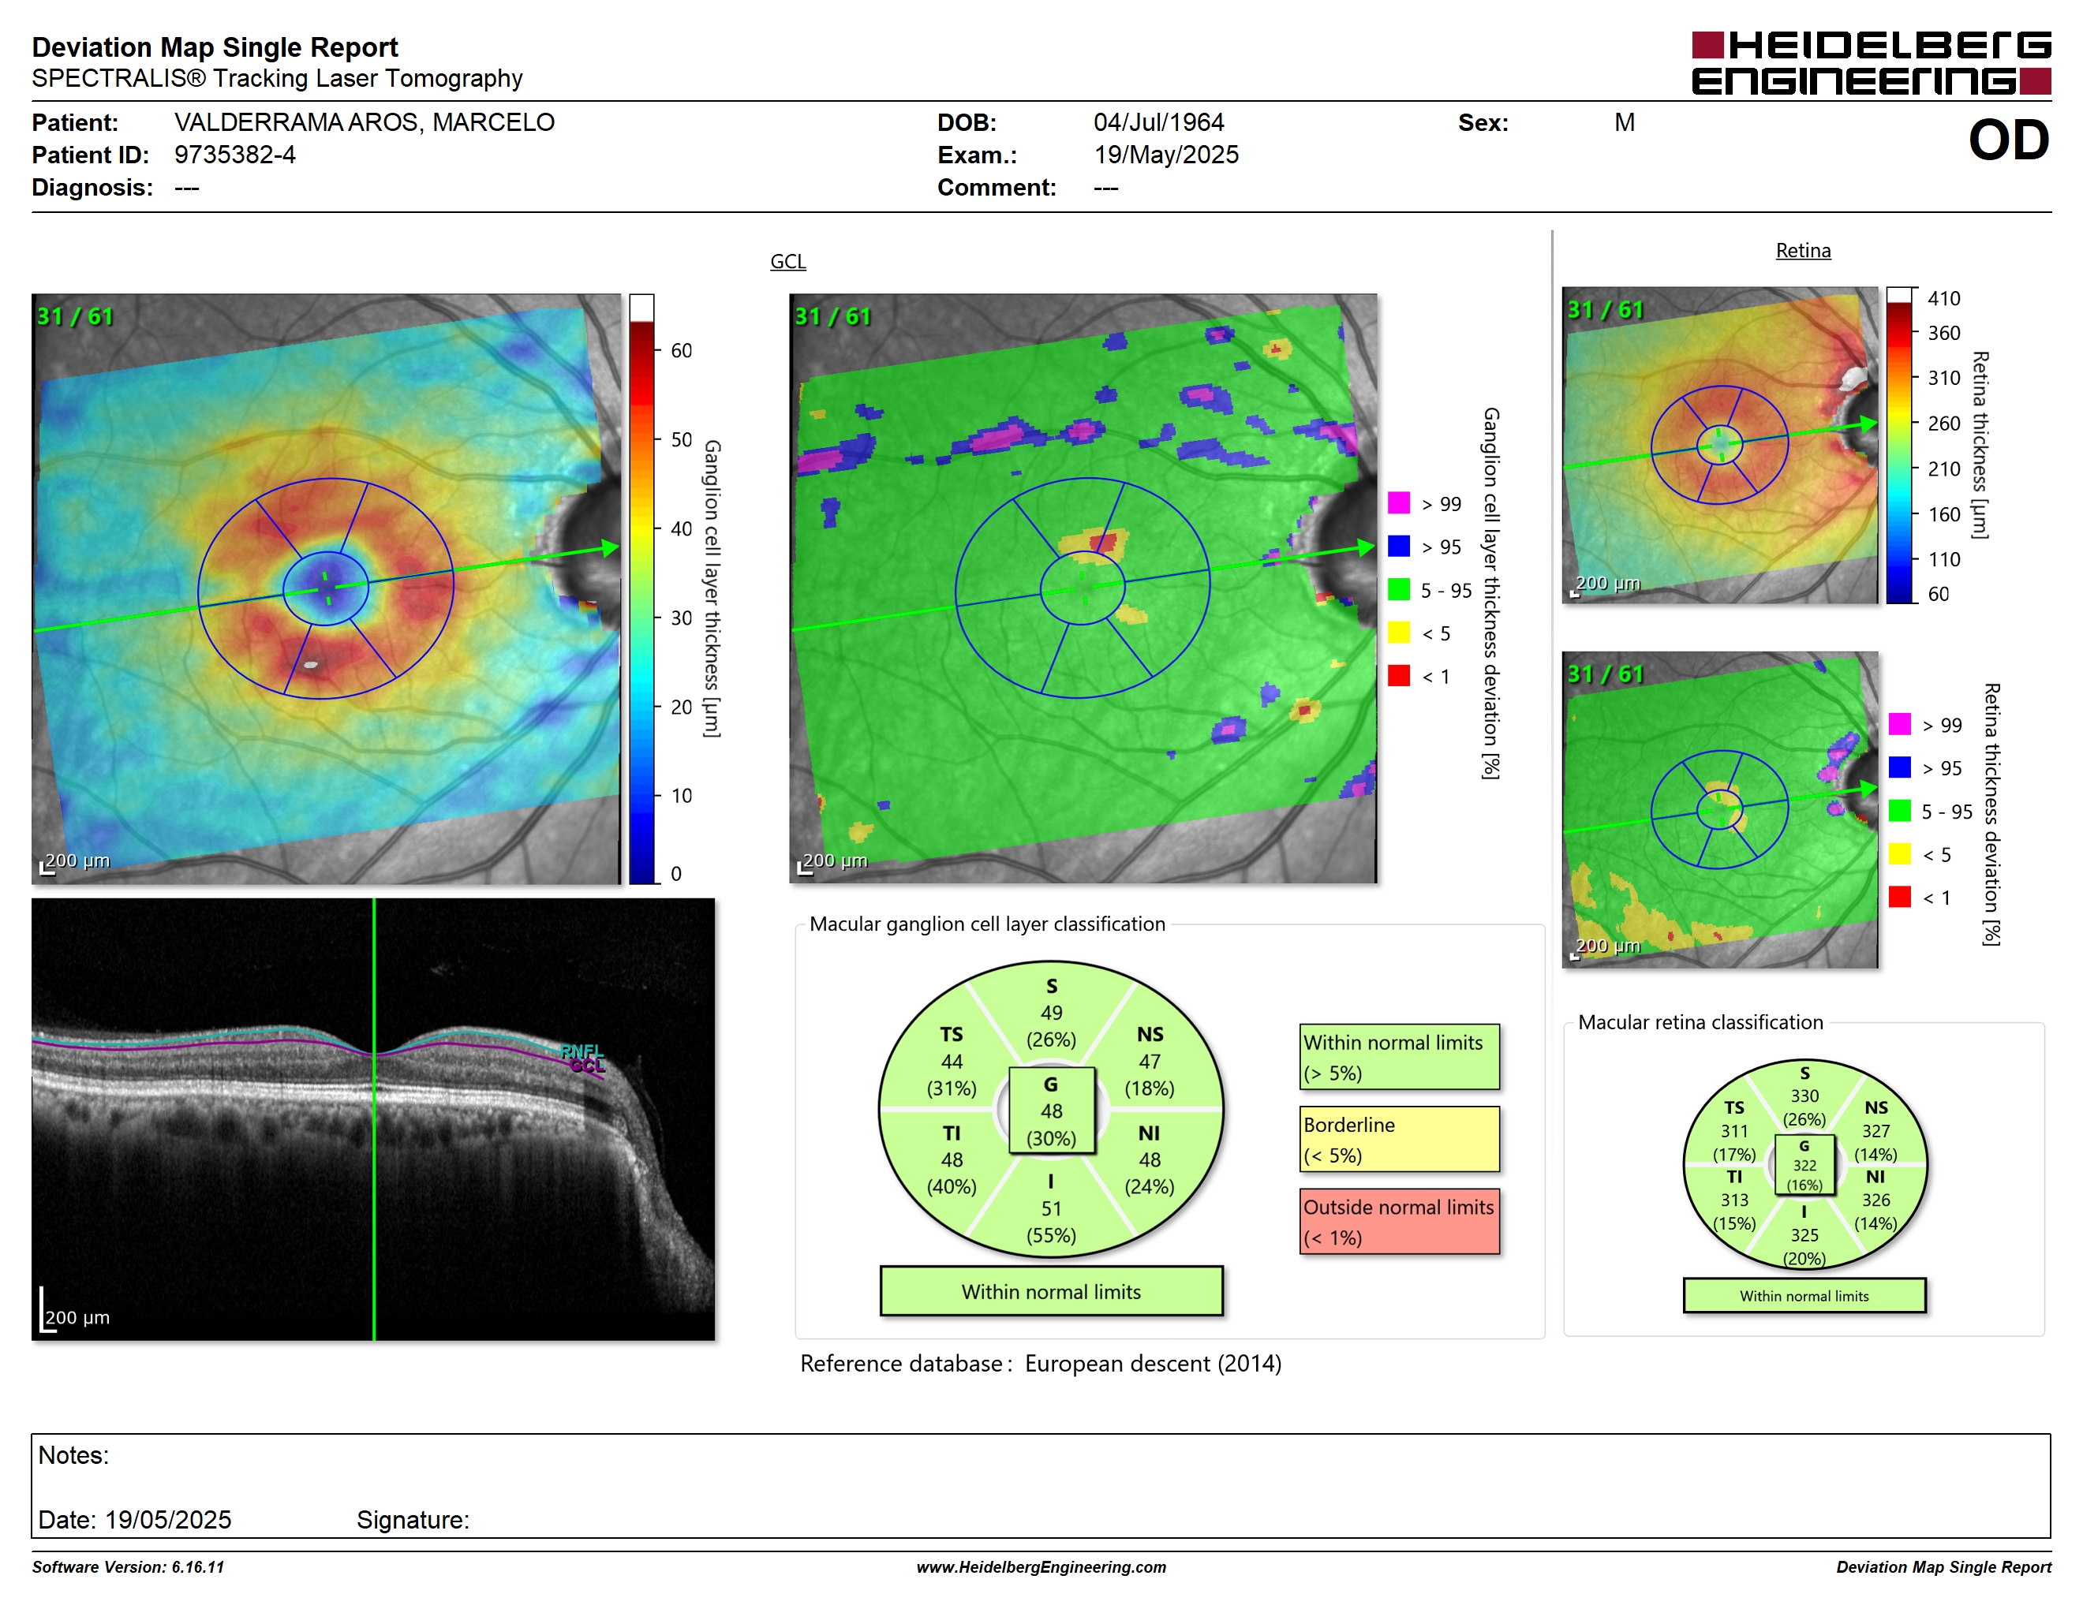This screenshot has height=1609, width=2083.
Task: Click GCL result box Within normal limits
Action: pos(1051,1292)
